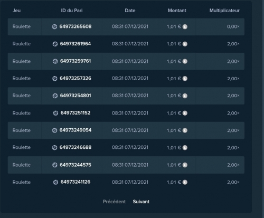Open bet ID 64973246688

pos(76,147)
